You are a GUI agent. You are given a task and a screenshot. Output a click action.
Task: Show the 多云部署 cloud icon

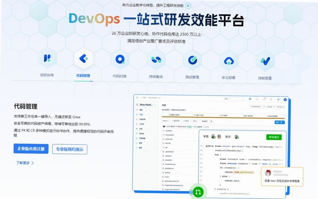coord(229,60)
